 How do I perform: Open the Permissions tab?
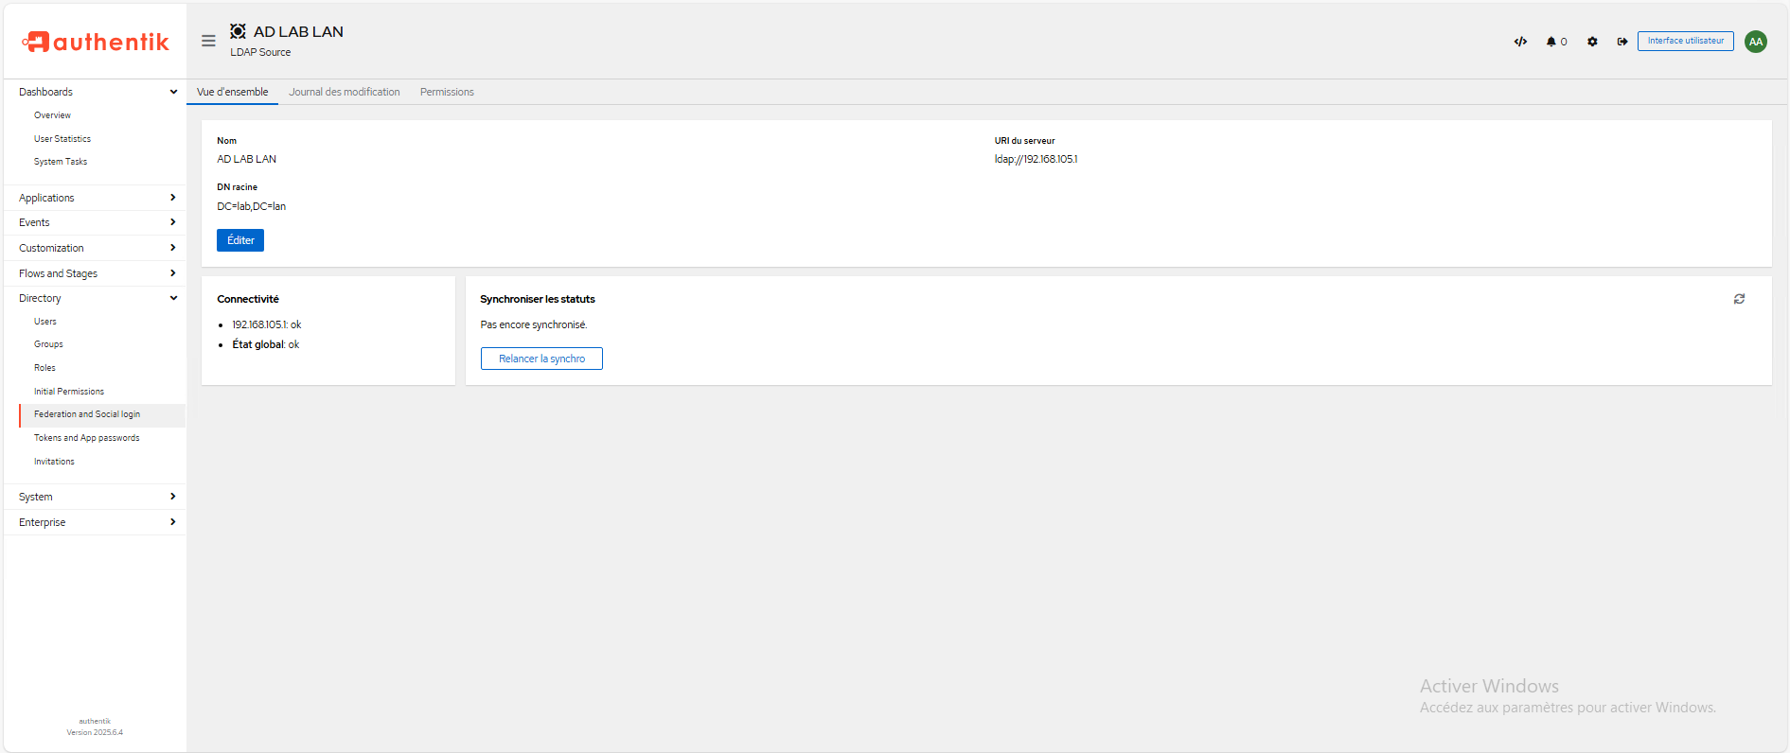pyautogui.click(x=447, y=92)
